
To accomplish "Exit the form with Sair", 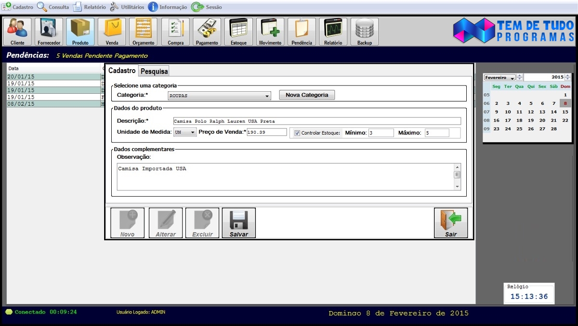I will (x=451, y=223).
